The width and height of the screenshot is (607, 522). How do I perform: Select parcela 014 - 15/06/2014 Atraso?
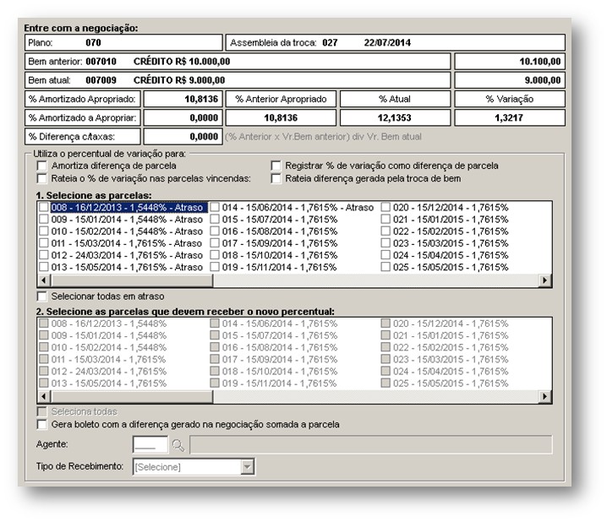(215, 207)
